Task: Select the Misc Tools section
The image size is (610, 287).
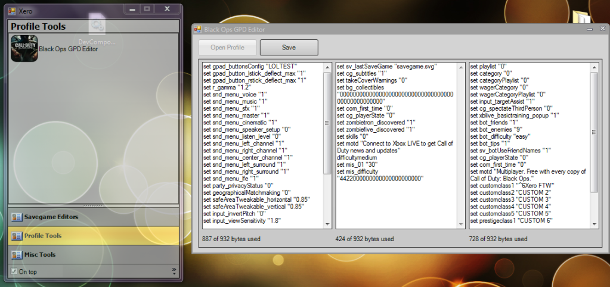Action: pyautogui.click(x=94, y=255)
